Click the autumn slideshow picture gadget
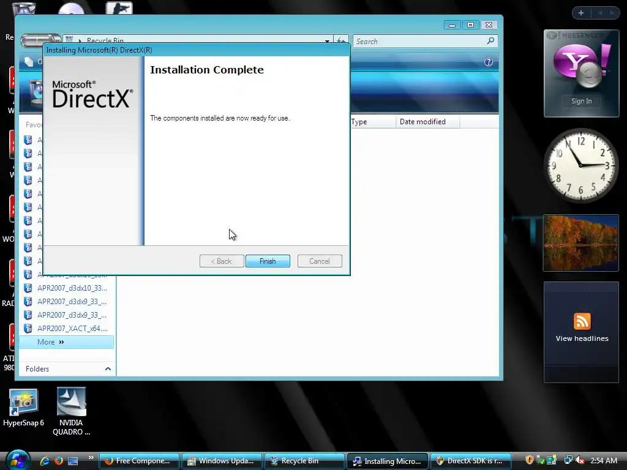The height and width of the screenshot is (470, 627). [x=581, y=243]
